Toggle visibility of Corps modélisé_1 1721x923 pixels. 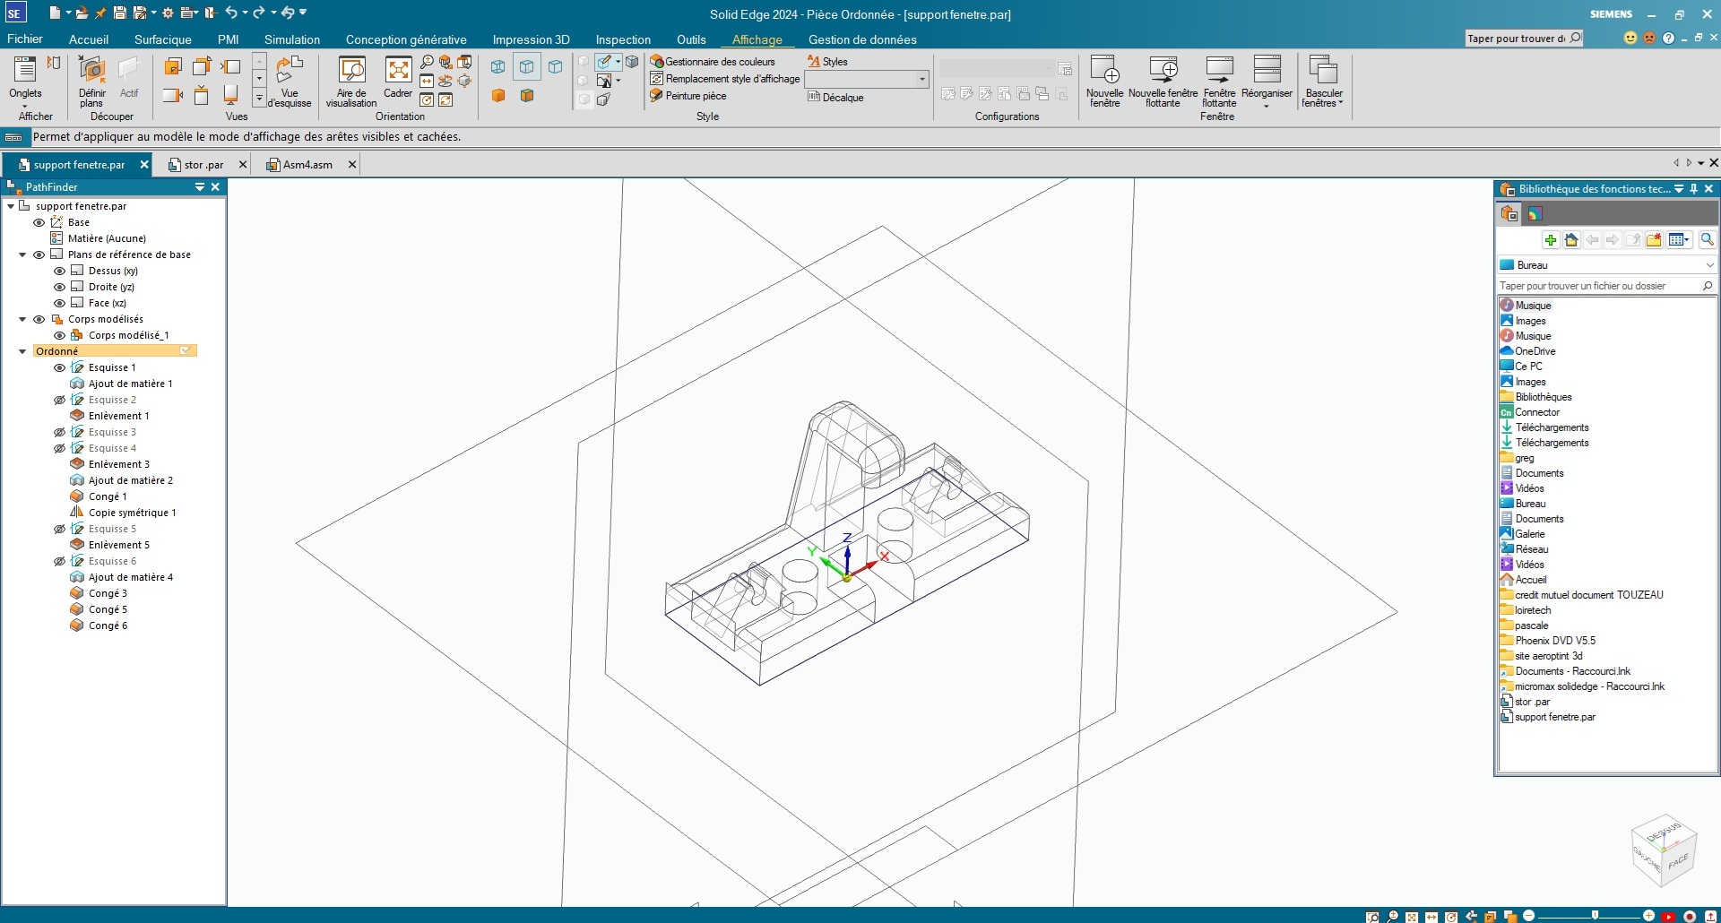(x=59, y=335)
